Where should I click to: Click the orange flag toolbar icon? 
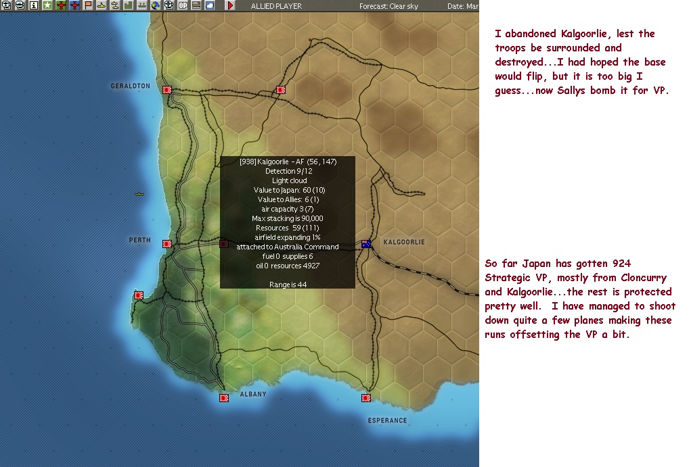coord(88,5)
